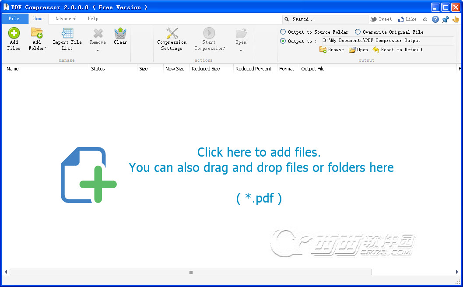The width and height of the screenshot is (463, 287).
Task: Switch to the Home tab
Action: [39, 19]
